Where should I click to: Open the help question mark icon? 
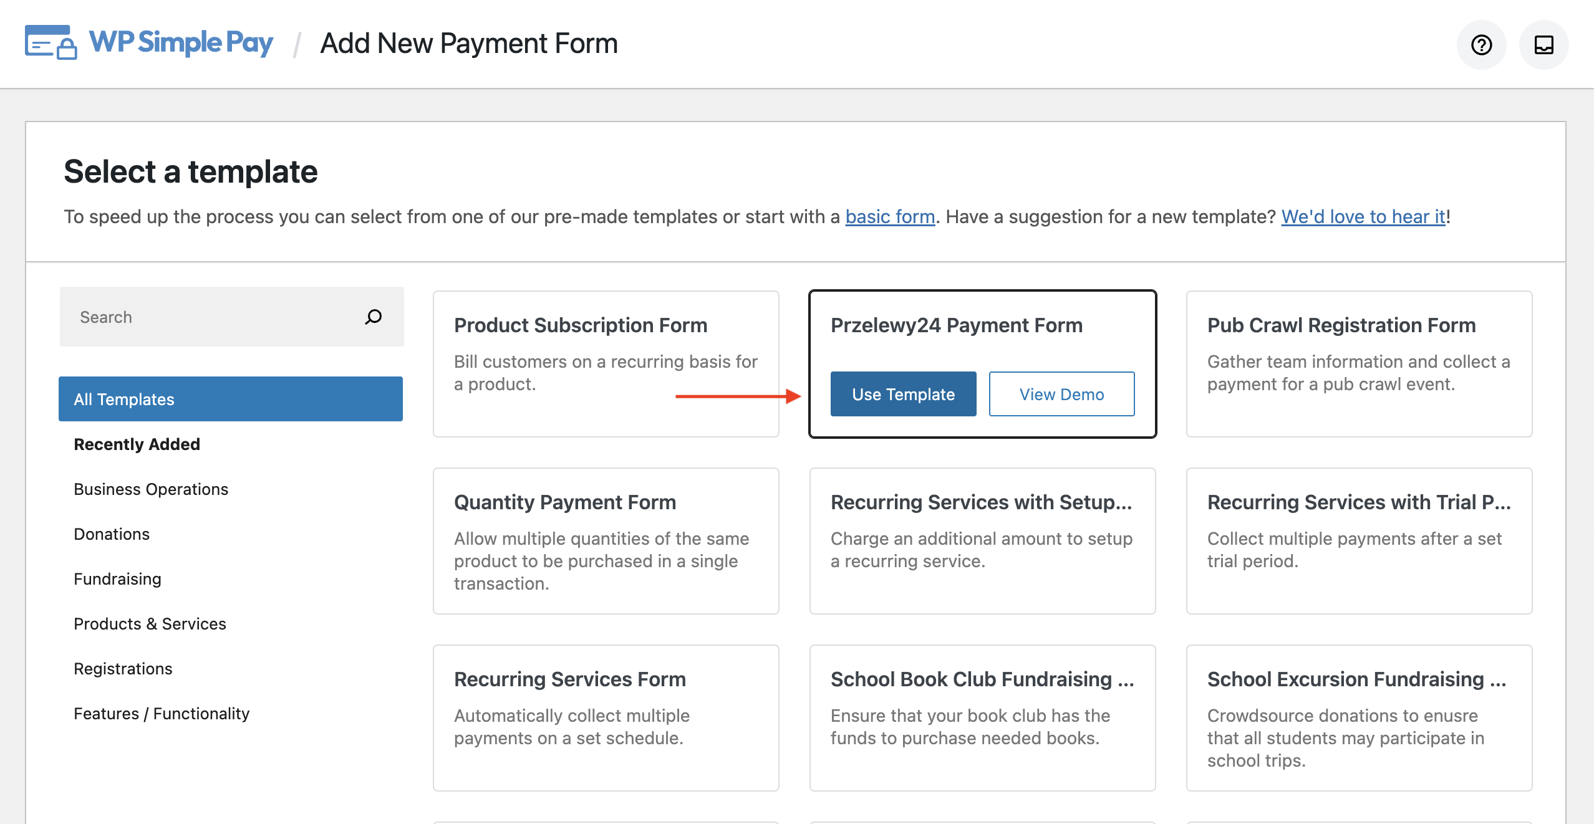coord(1481,45)
